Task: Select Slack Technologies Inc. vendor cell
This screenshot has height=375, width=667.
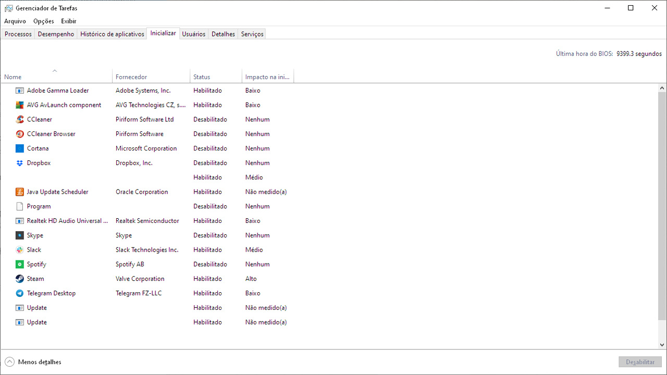Action: 147,250
